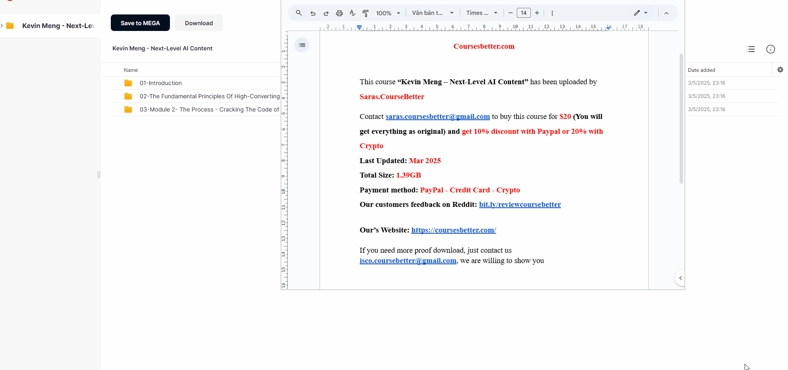Open the search tool in document toolbar
The height and width of the screenshot is (370, 788).
click(298, 13)
